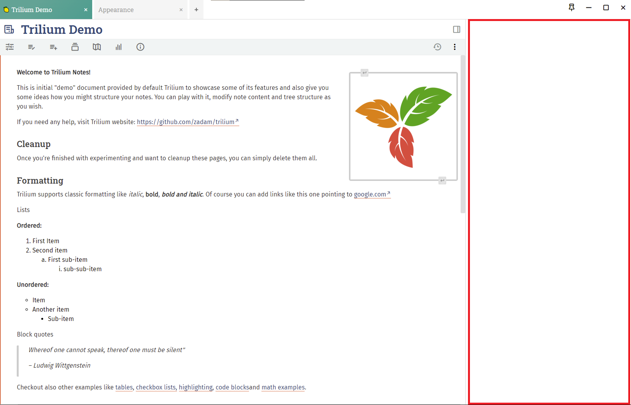631x405 pixels.
Task: Open the Note Map view
Action: click(x=97, y=47)
